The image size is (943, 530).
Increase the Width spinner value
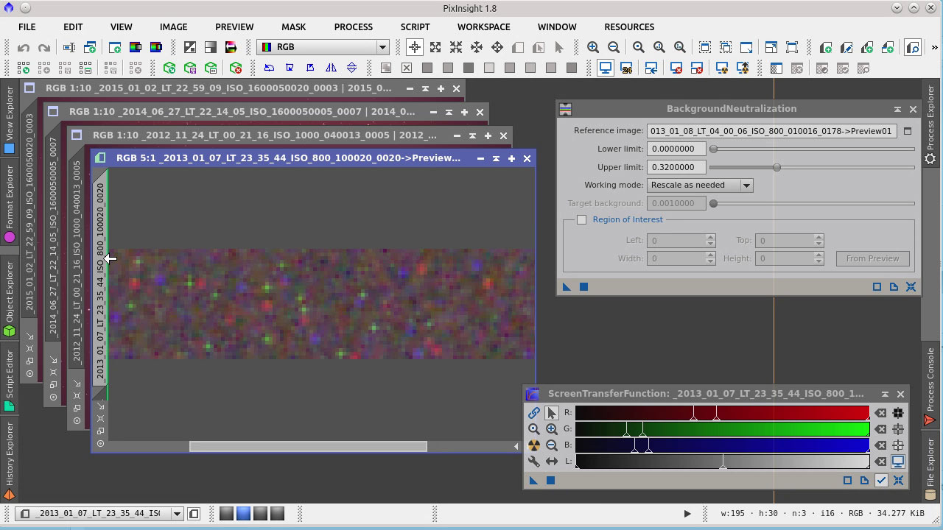(710, 255)
